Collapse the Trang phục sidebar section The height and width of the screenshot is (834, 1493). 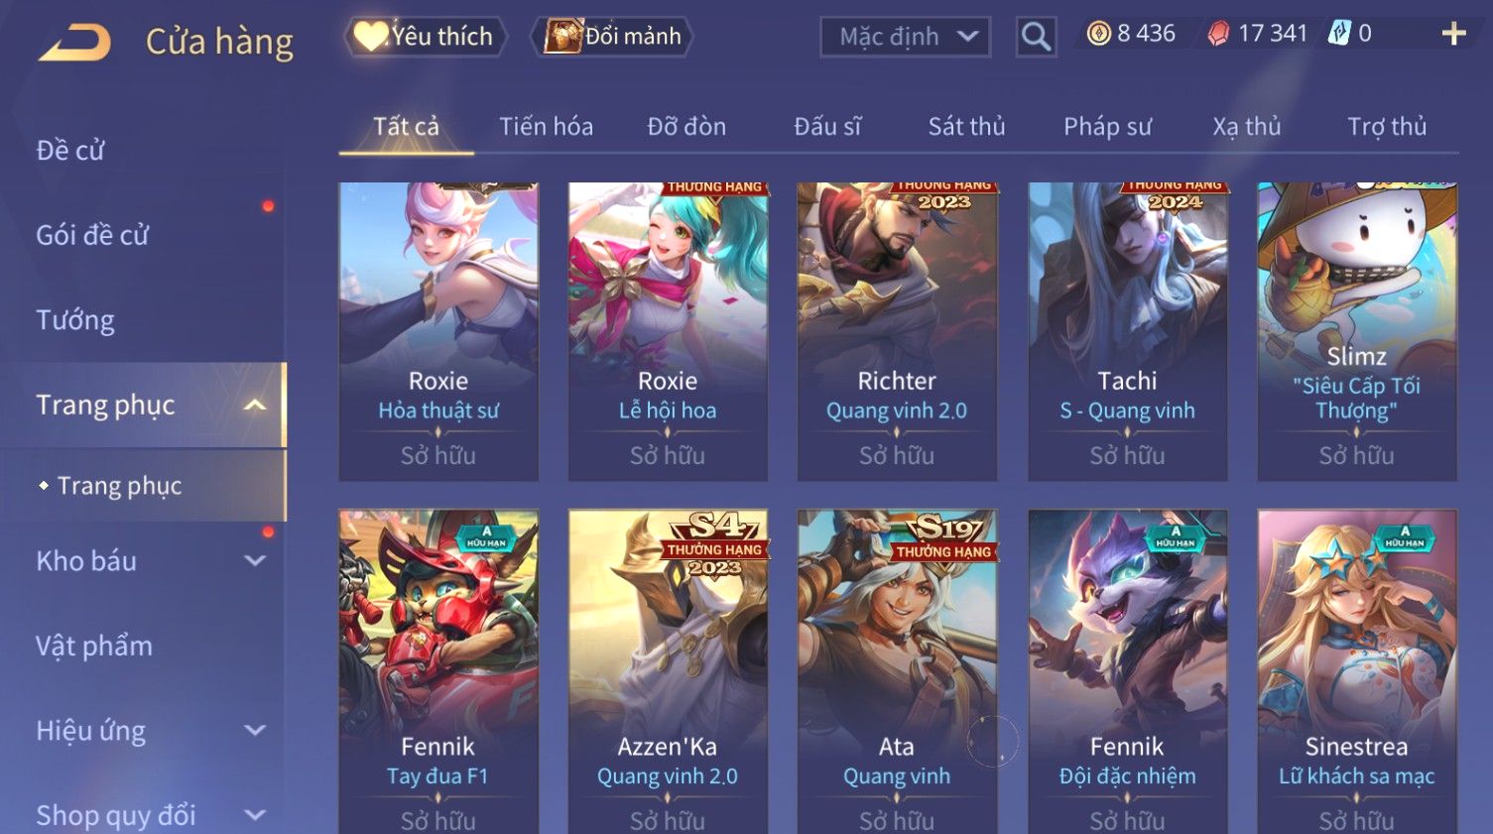(255, 405)
